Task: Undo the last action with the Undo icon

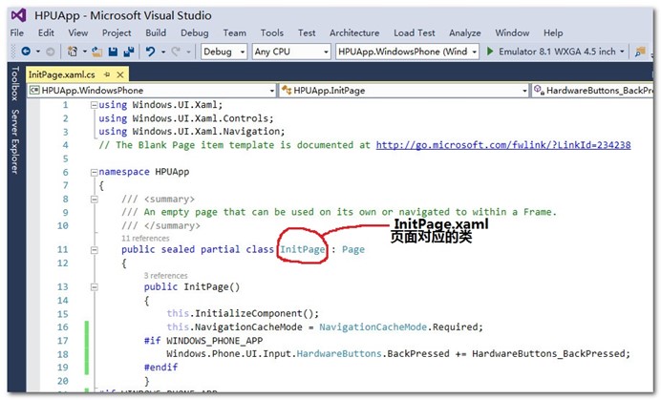Action: click(x=150, y=52)
